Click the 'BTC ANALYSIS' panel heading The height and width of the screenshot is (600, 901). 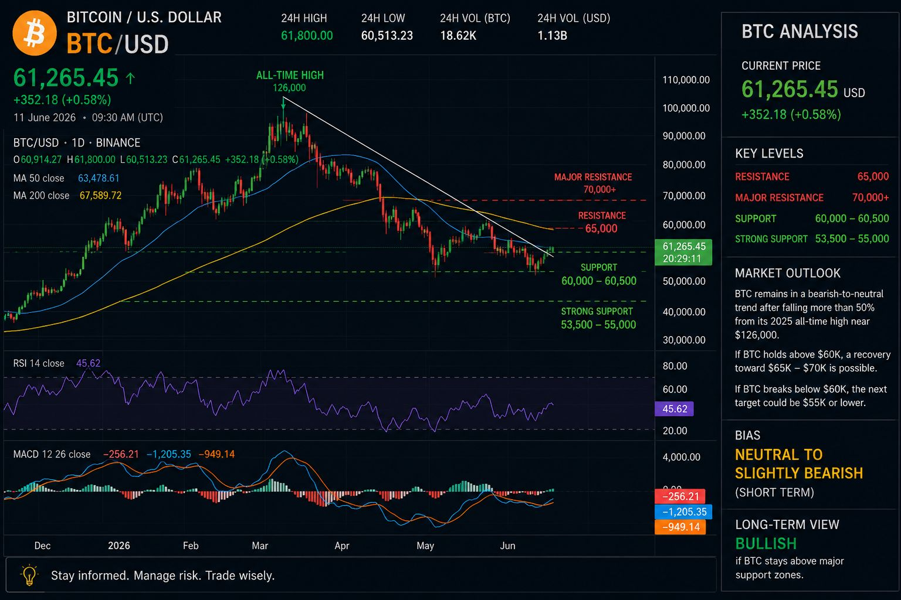(800, 32)
